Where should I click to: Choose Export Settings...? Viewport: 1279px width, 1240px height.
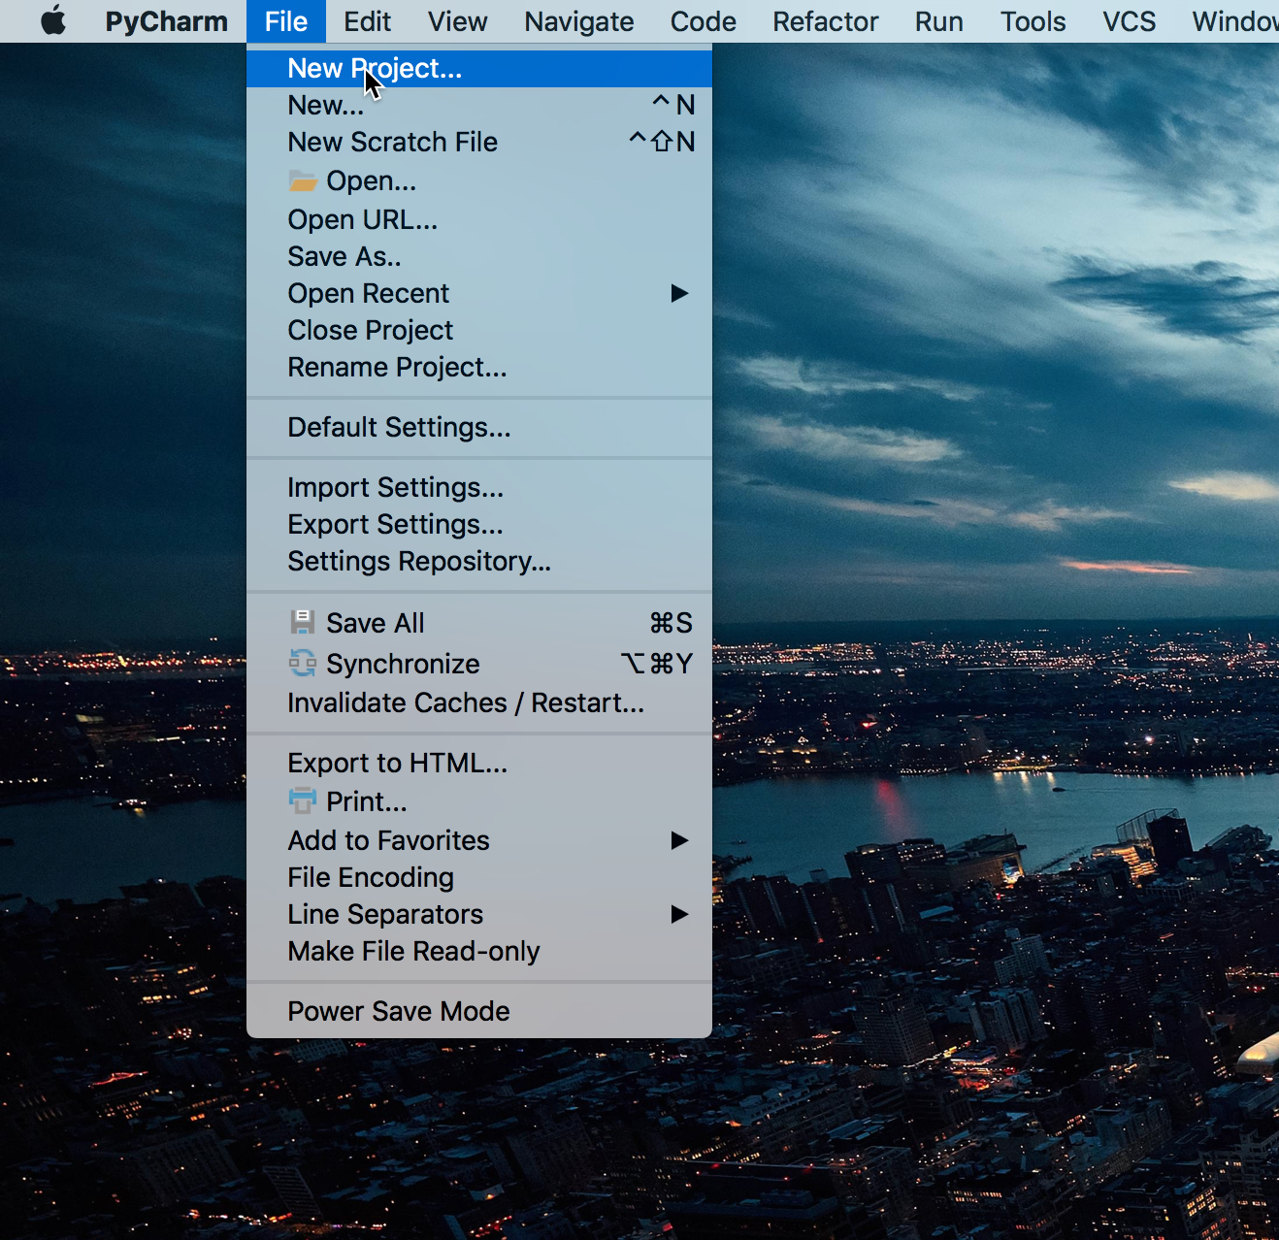pyautogui.click(x=479, y=524)
